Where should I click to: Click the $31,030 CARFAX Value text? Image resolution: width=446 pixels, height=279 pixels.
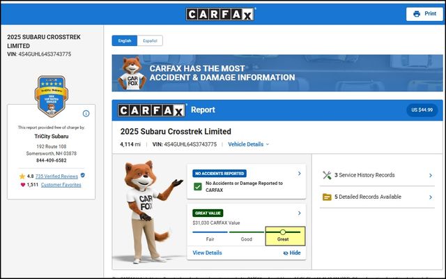click(216, 223)
